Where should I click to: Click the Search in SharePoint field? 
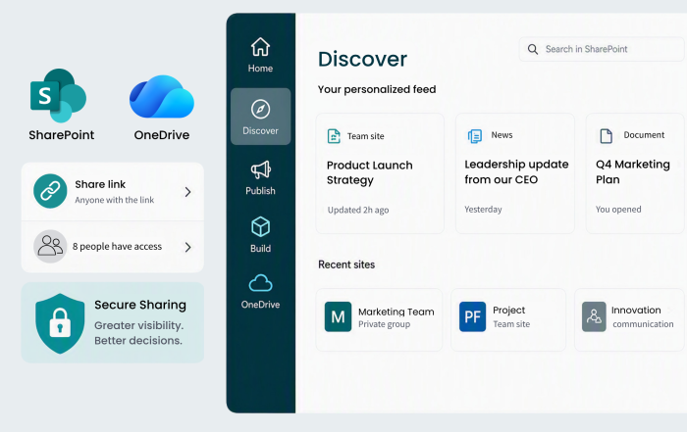click(x=601, y=49)
